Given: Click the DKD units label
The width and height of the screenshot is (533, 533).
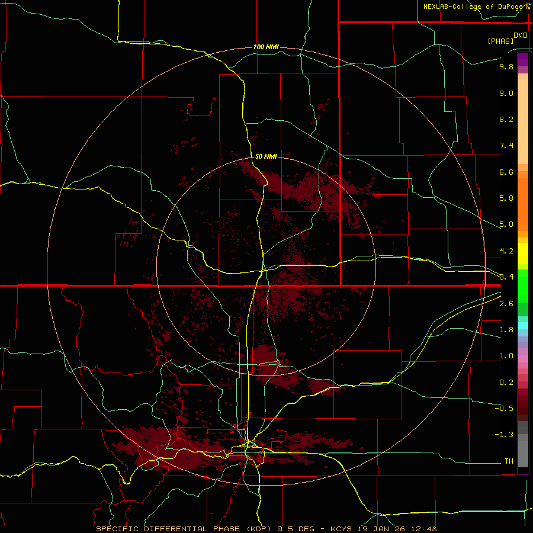Looking at the screenshot, I should coord(521,36).
